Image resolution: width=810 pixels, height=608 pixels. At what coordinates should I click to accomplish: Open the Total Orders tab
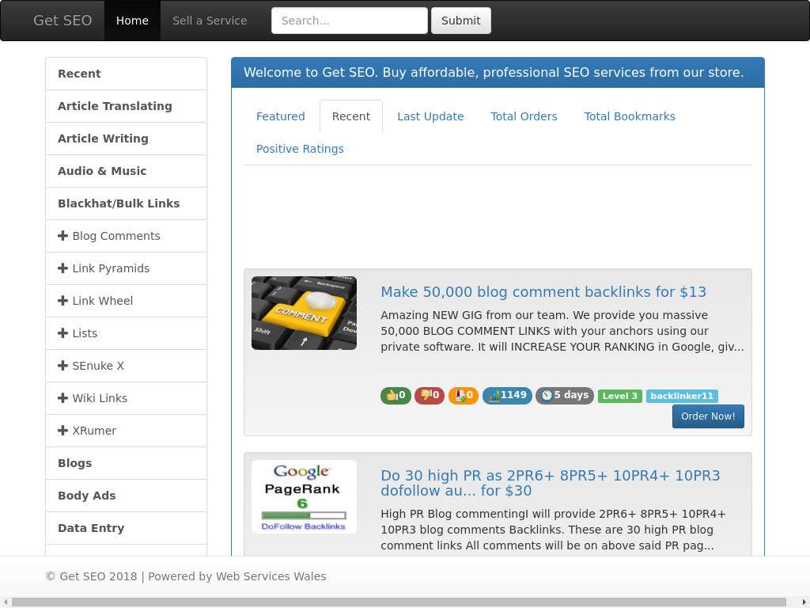524,116
